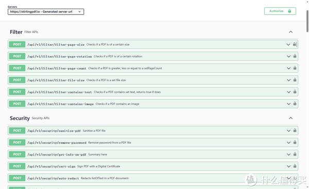Expand the filter-file-size endpoint chevron
Screen dimensions: 309x189
tap(289, 80)
